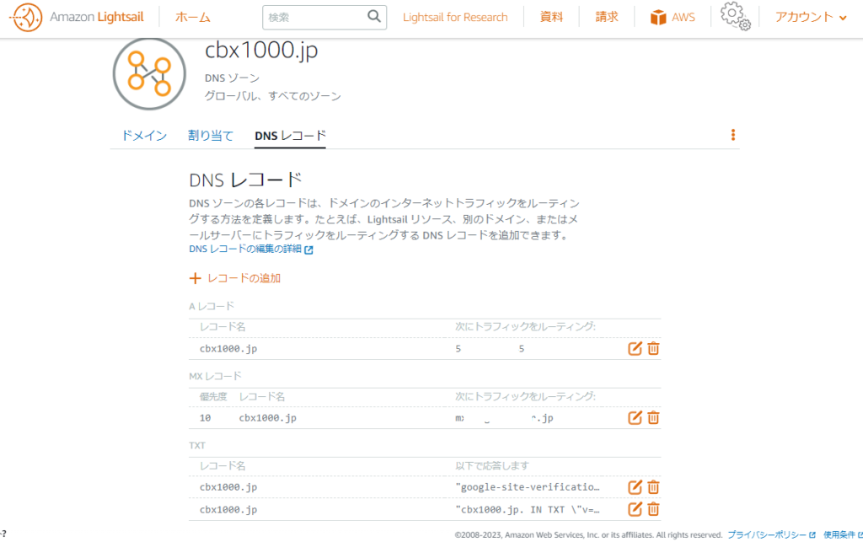Expand the アカウント dropdown

tap(811, 17)
